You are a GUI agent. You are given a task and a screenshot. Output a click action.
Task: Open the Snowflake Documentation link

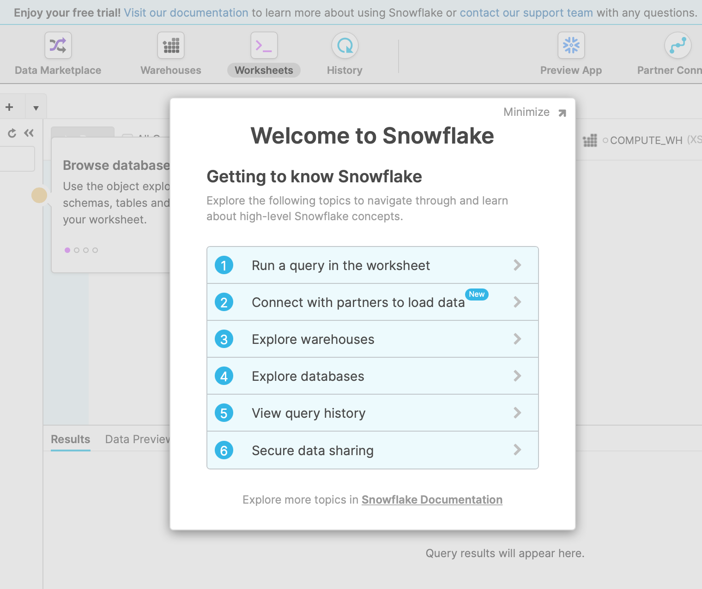pos(432,500)
